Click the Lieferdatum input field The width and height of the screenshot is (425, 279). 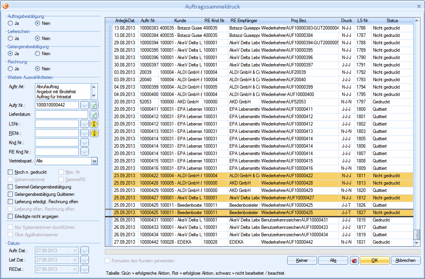point(62,115)
